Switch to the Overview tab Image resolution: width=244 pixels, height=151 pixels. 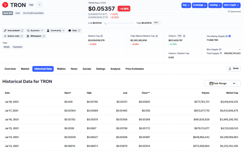tap(10, 69)
